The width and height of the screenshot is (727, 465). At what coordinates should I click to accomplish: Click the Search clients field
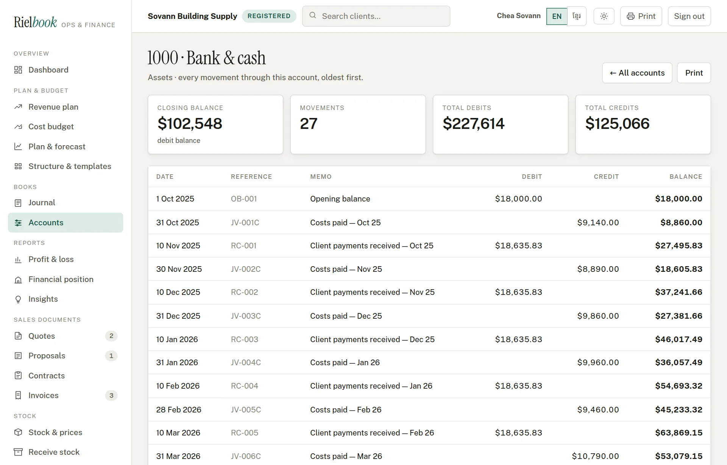pyautogui.click(x=376, y=16)
